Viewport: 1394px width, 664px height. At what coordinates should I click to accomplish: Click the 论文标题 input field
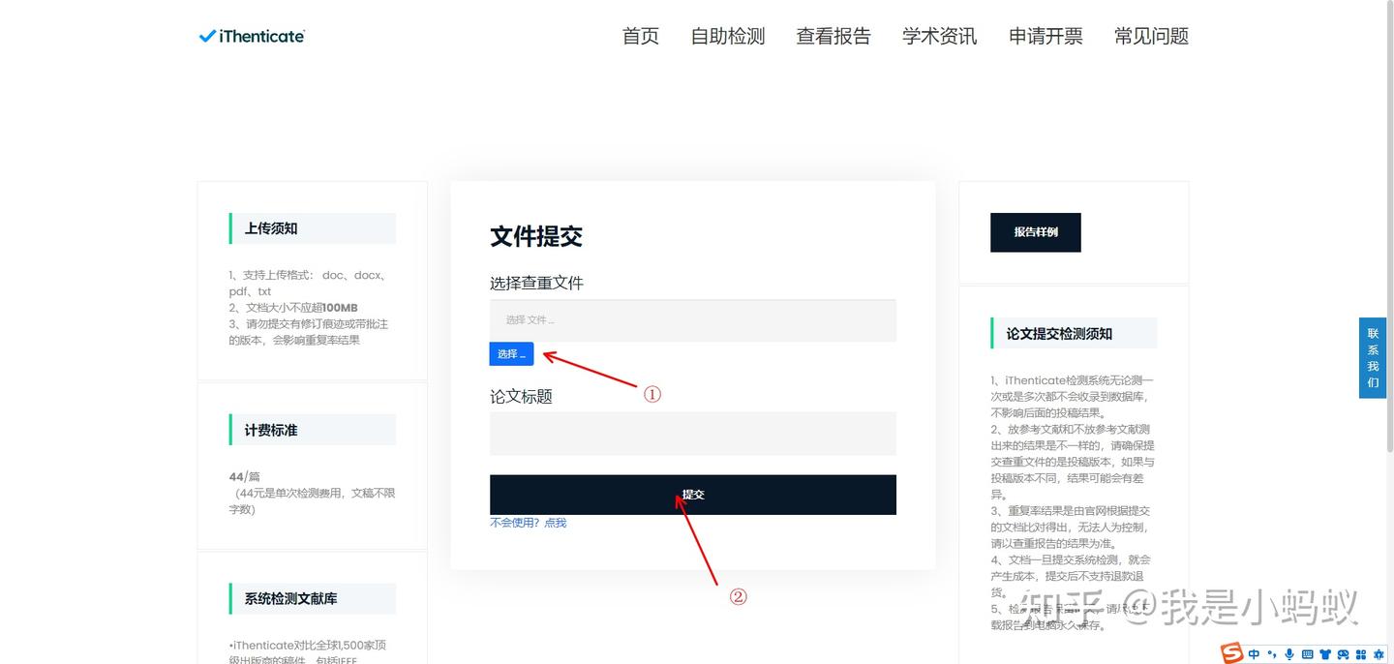[x=693, y=434]
